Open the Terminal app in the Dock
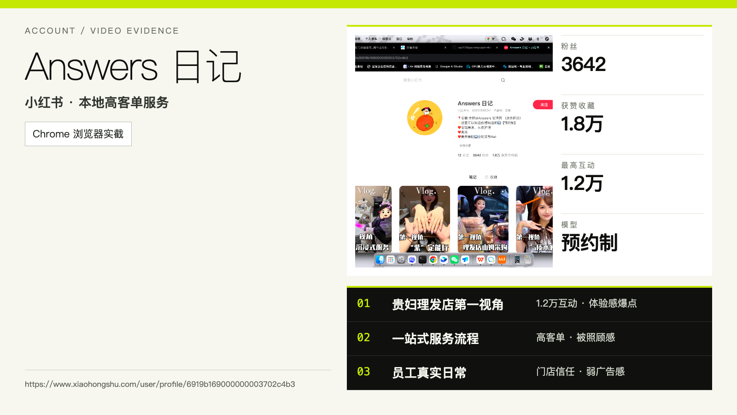 (422, 260)
